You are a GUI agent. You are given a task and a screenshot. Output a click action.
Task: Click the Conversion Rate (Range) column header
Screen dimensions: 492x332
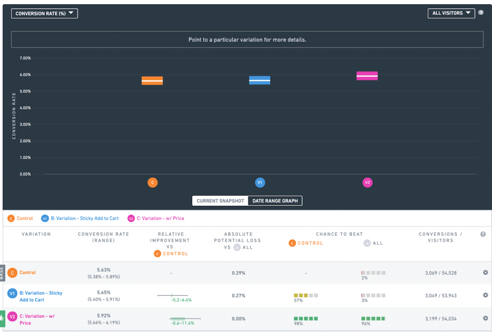[104, 237]
